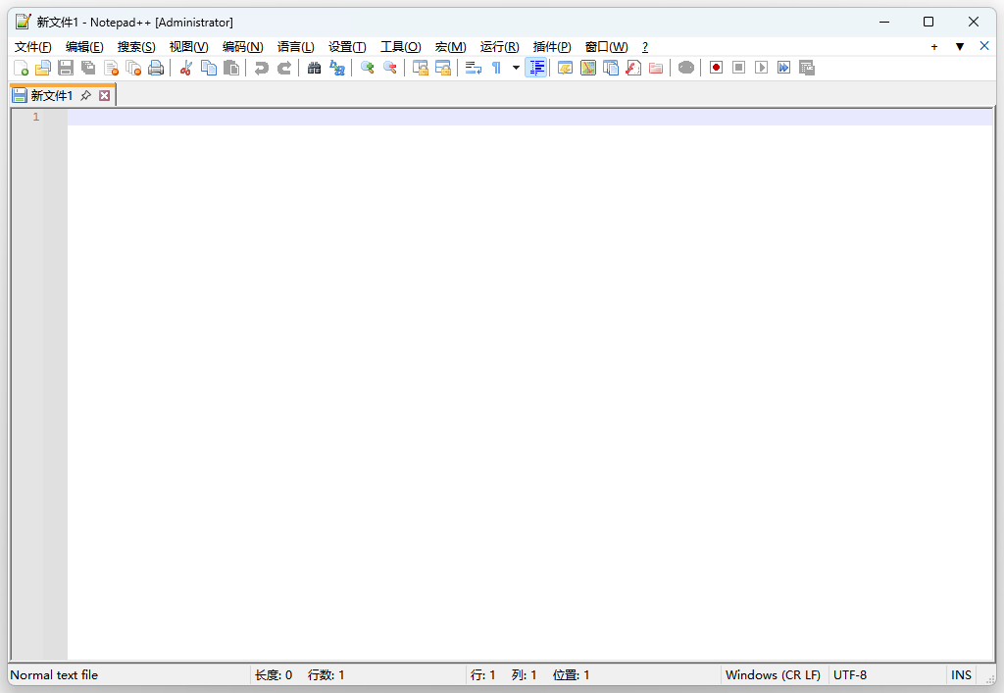Zoom out with the magnifier minus icon
This screenshot has width=1004, height=693.
coord(389,68)
